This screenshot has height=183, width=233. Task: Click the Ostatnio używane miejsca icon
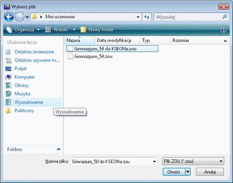pos(8,60)
